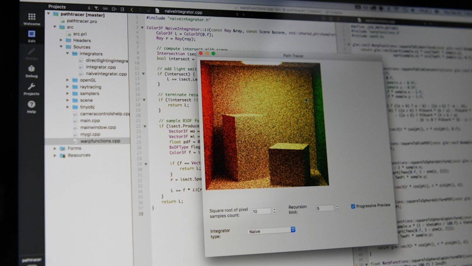Open the Projects mode wrench icon
The height and width of the screenshot is (266, 472).
[x=31, y=89]
